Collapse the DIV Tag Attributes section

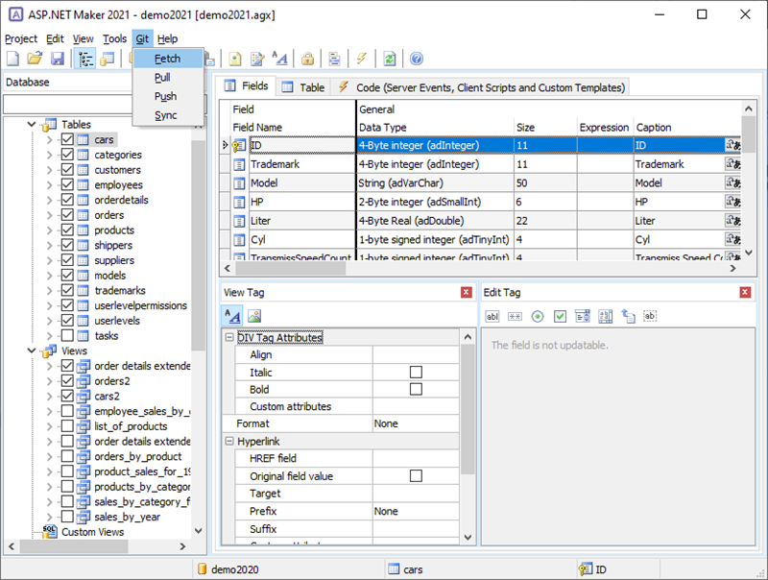point(228,337)
